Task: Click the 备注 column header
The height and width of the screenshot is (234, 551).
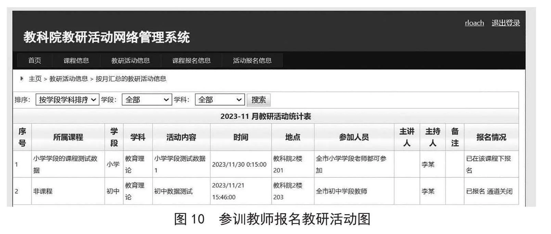Action: (x=455, y=137)
